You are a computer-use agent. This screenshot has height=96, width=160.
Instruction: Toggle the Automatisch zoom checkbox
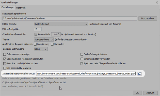(36, 34)
